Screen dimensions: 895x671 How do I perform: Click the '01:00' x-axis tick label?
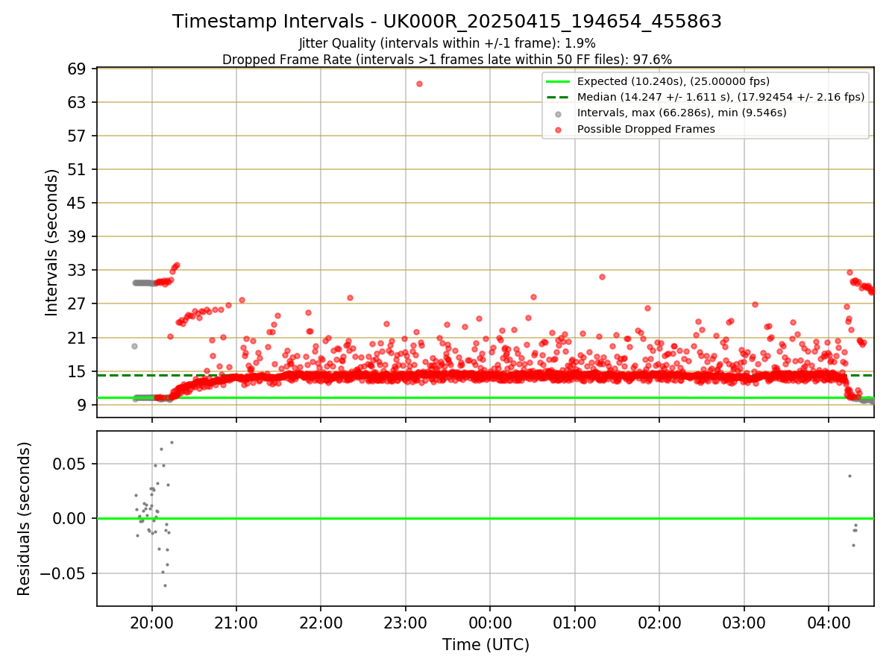tap(575, 623)
